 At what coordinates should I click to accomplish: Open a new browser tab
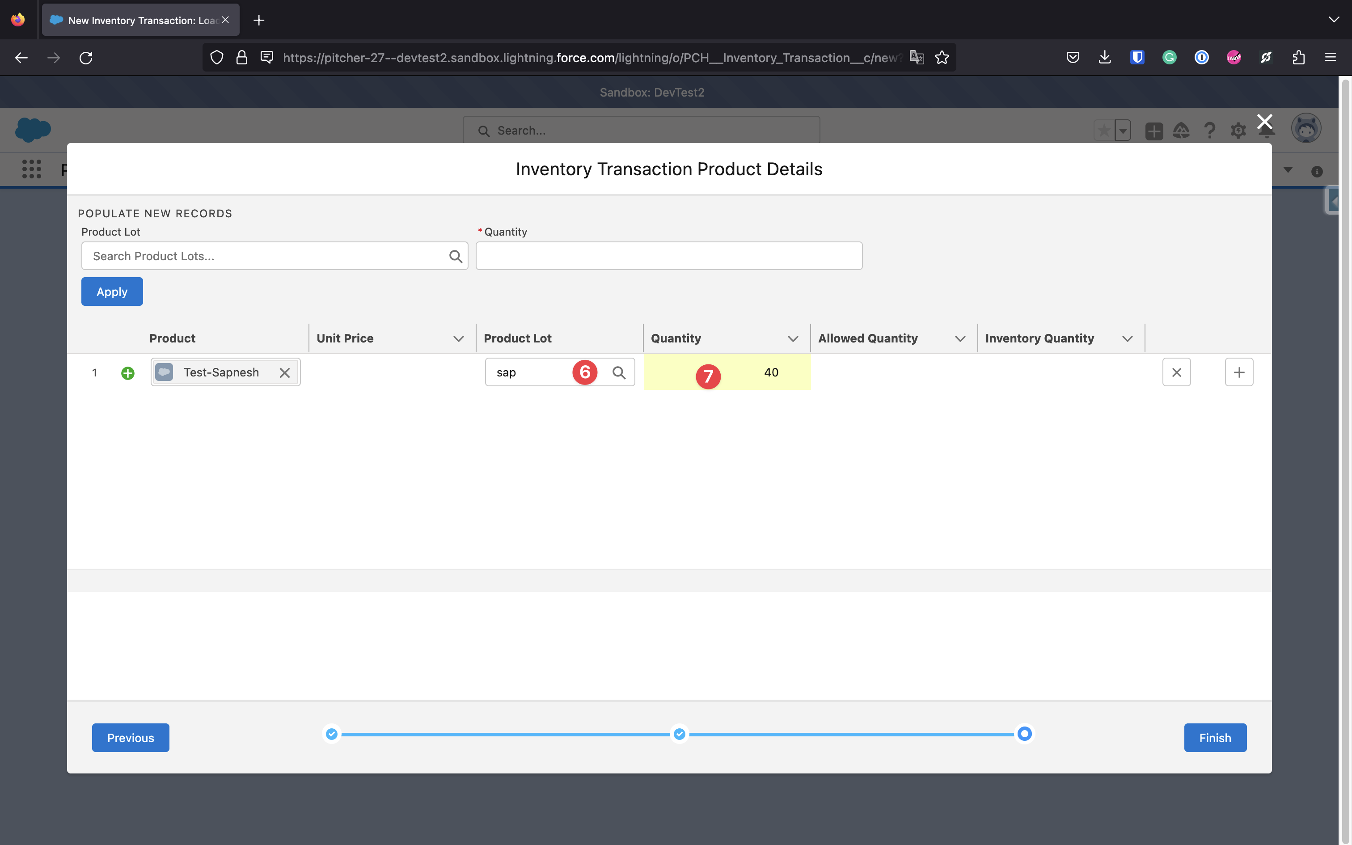[259, 20]
